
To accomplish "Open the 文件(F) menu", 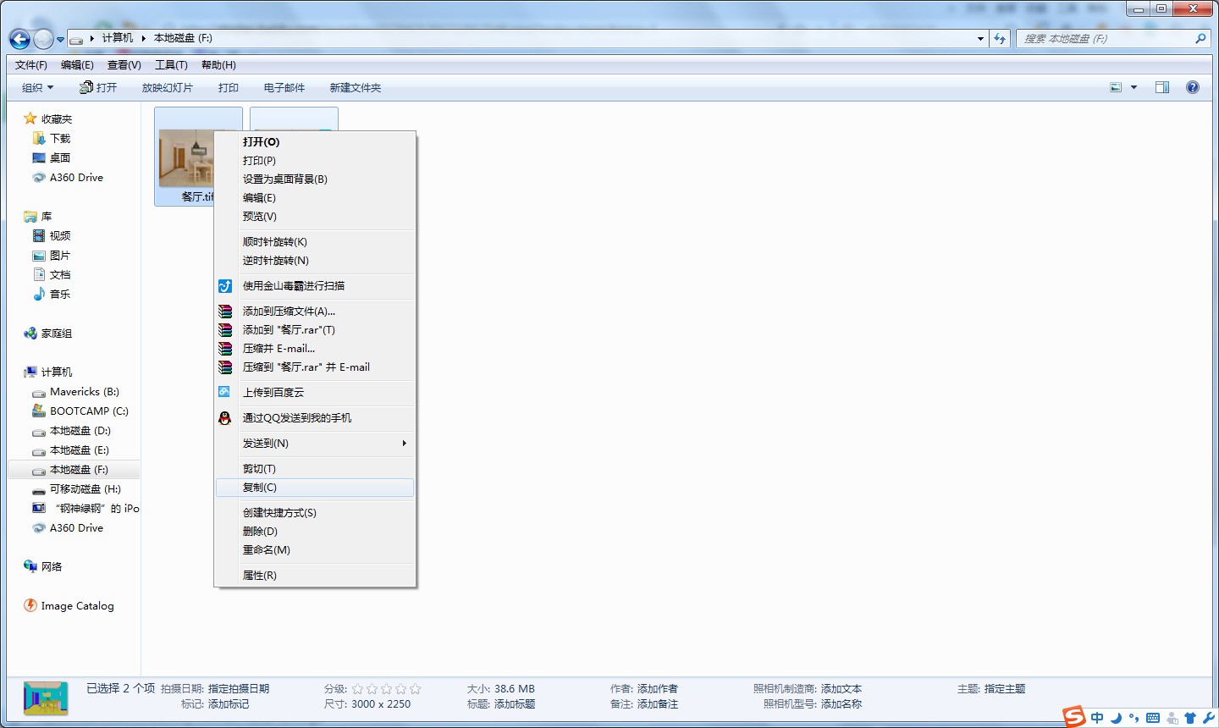I will tap(31, 65).
